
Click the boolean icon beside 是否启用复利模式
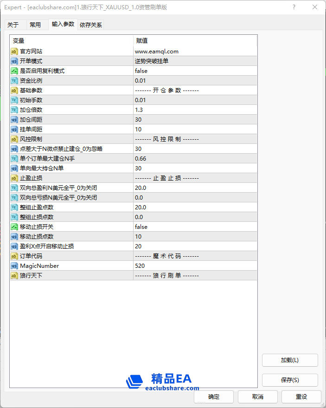(x=14, y=71)
